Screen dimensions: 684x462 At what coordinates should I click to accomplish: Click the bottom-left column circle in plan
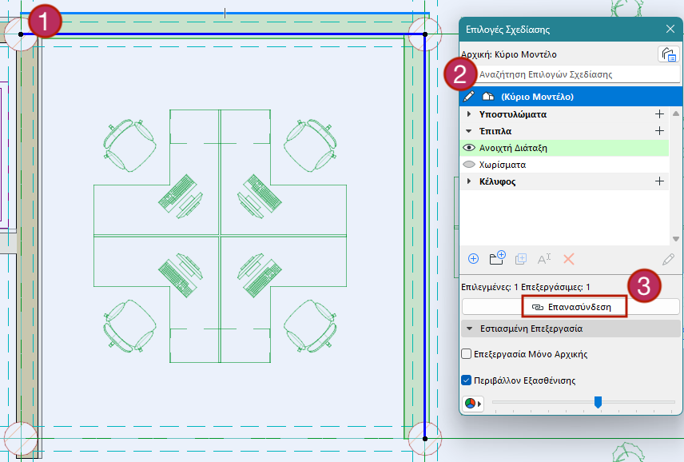point(21,439)
